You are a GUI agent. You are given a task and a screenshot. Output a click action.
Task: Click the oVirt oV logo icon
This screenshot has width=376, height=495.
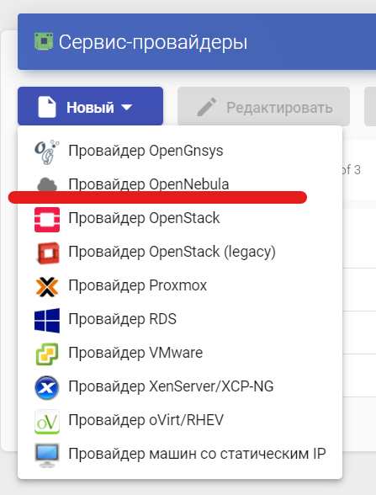(x=47, y=422)
